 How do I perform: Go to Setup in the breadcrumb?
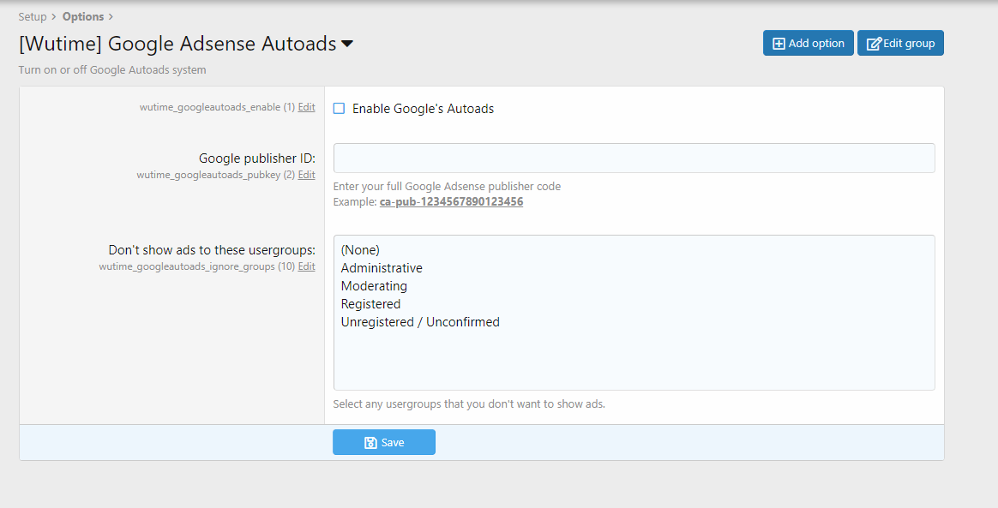pyautogui.click(x=33, y=16)
